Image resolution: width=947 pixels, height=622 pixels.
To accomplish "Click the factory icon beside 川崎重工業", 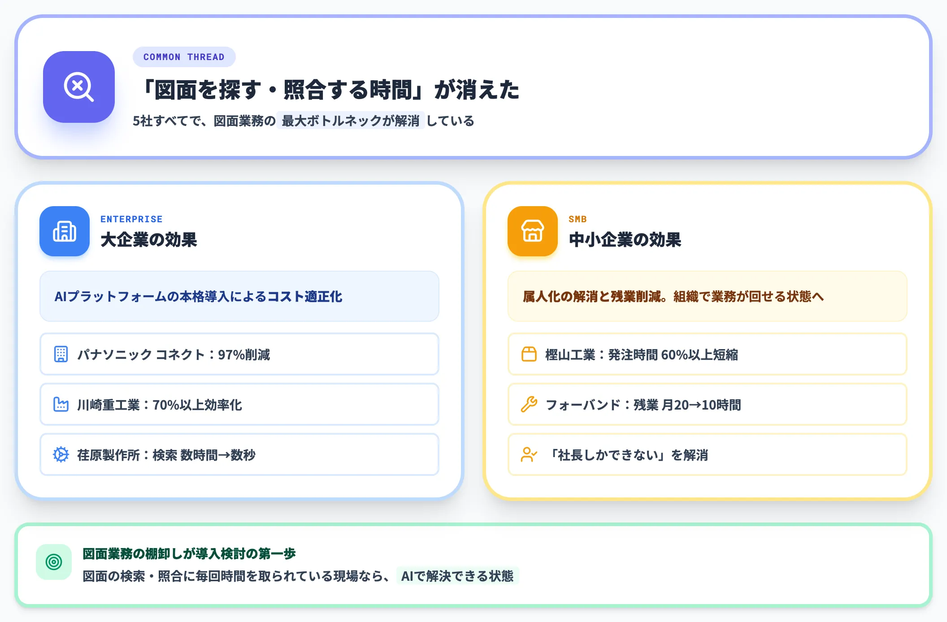I will [x=61, y=404].
